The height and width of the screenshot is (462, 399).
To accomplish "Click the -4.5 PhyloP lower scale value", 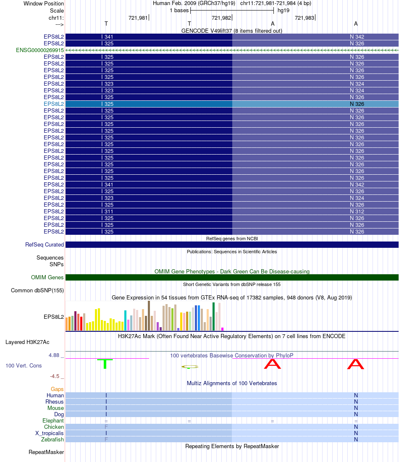I will click(55, 376).
